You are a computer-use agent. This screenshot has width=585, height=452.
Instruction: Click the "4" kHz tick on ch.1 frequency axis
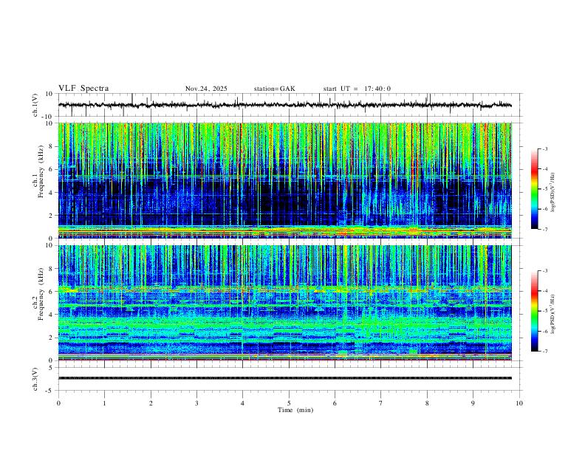coord(51,193)
